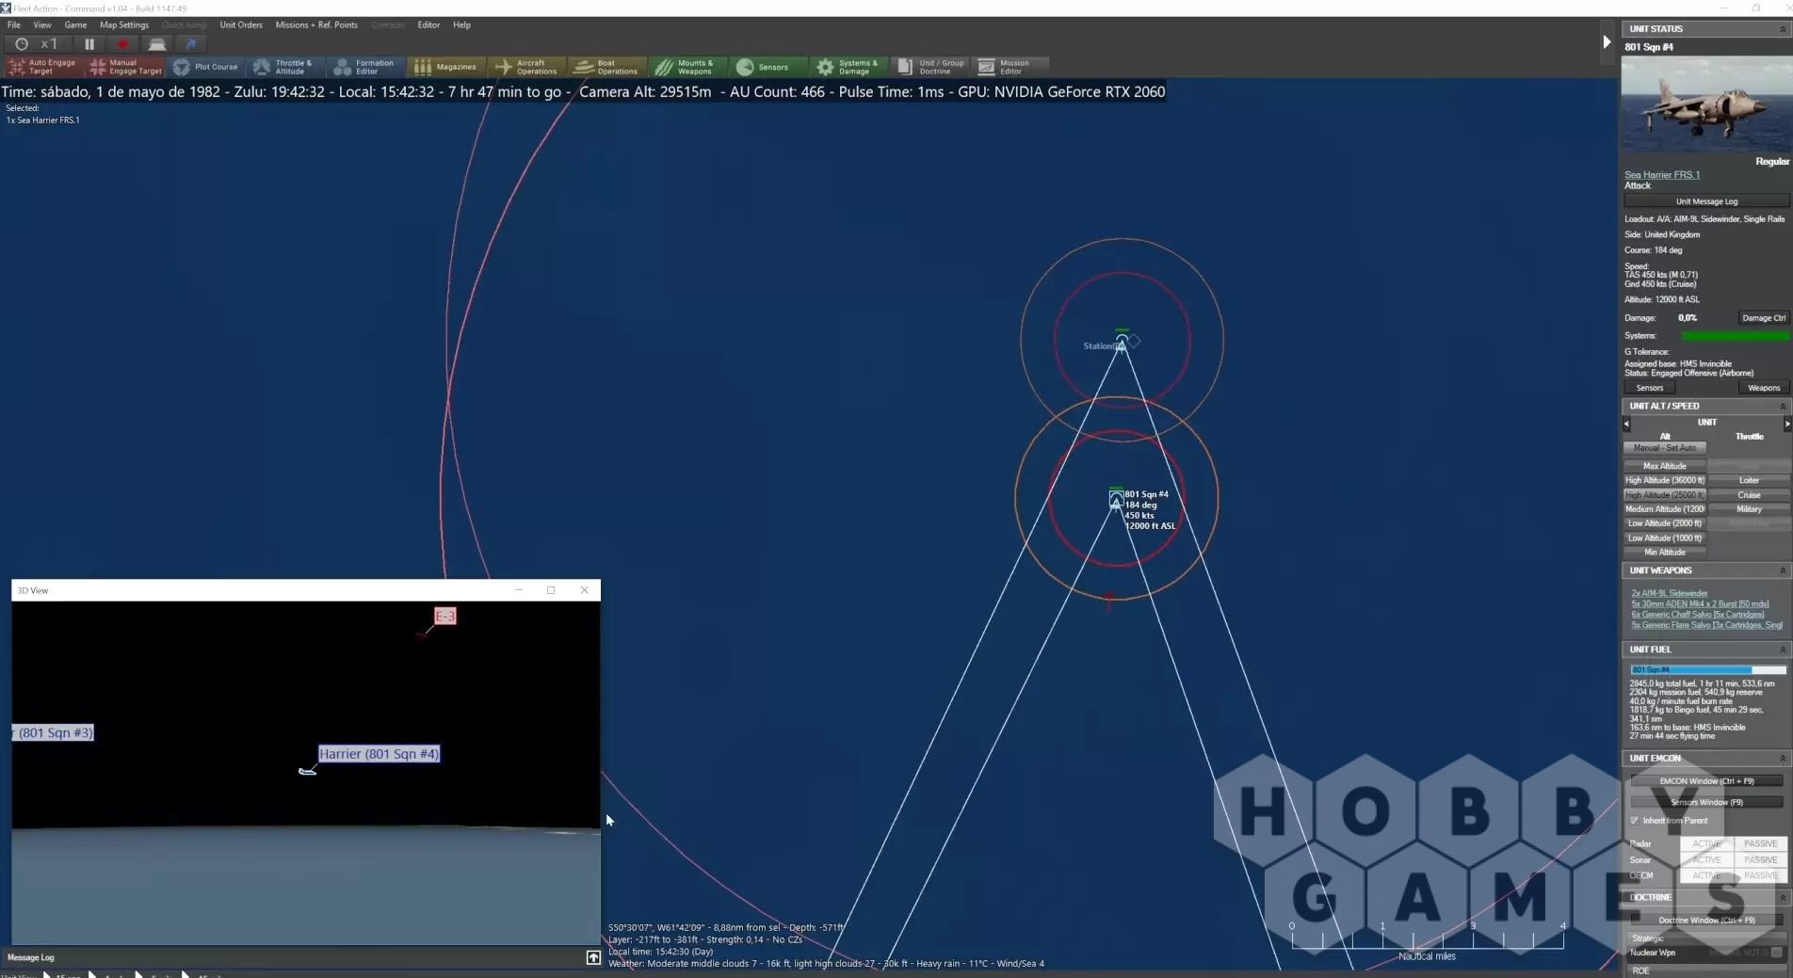
Task: Collapse the DOCTRINE panel
Action: click(1782, 898)
